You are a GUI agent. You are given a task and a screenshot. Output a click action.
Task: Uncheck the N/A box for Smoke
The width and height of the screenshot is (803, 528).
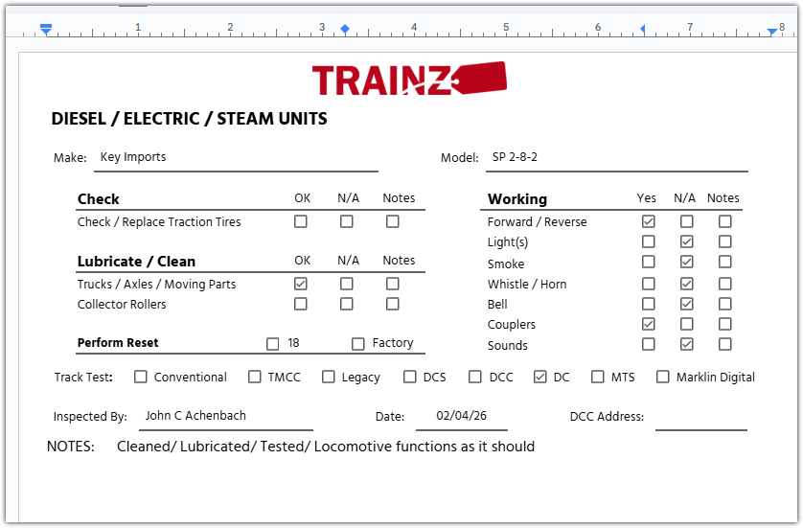[x=687, y=263]
